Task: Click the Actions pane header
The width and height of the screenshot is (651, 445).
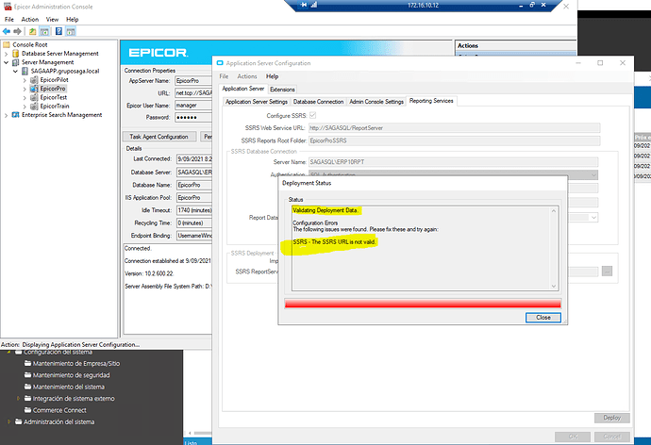Action: point(516,45)
